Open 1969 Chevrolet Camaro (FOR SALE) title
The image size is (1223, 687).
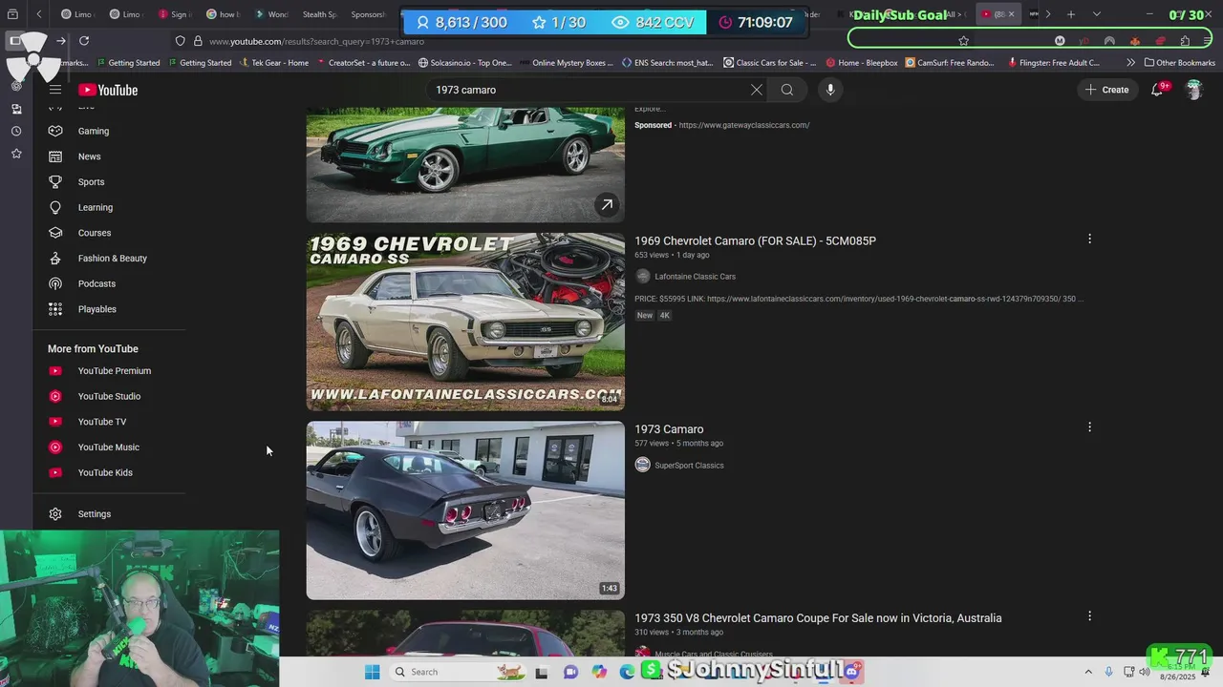pyautogui.click(x=755, y=241)
